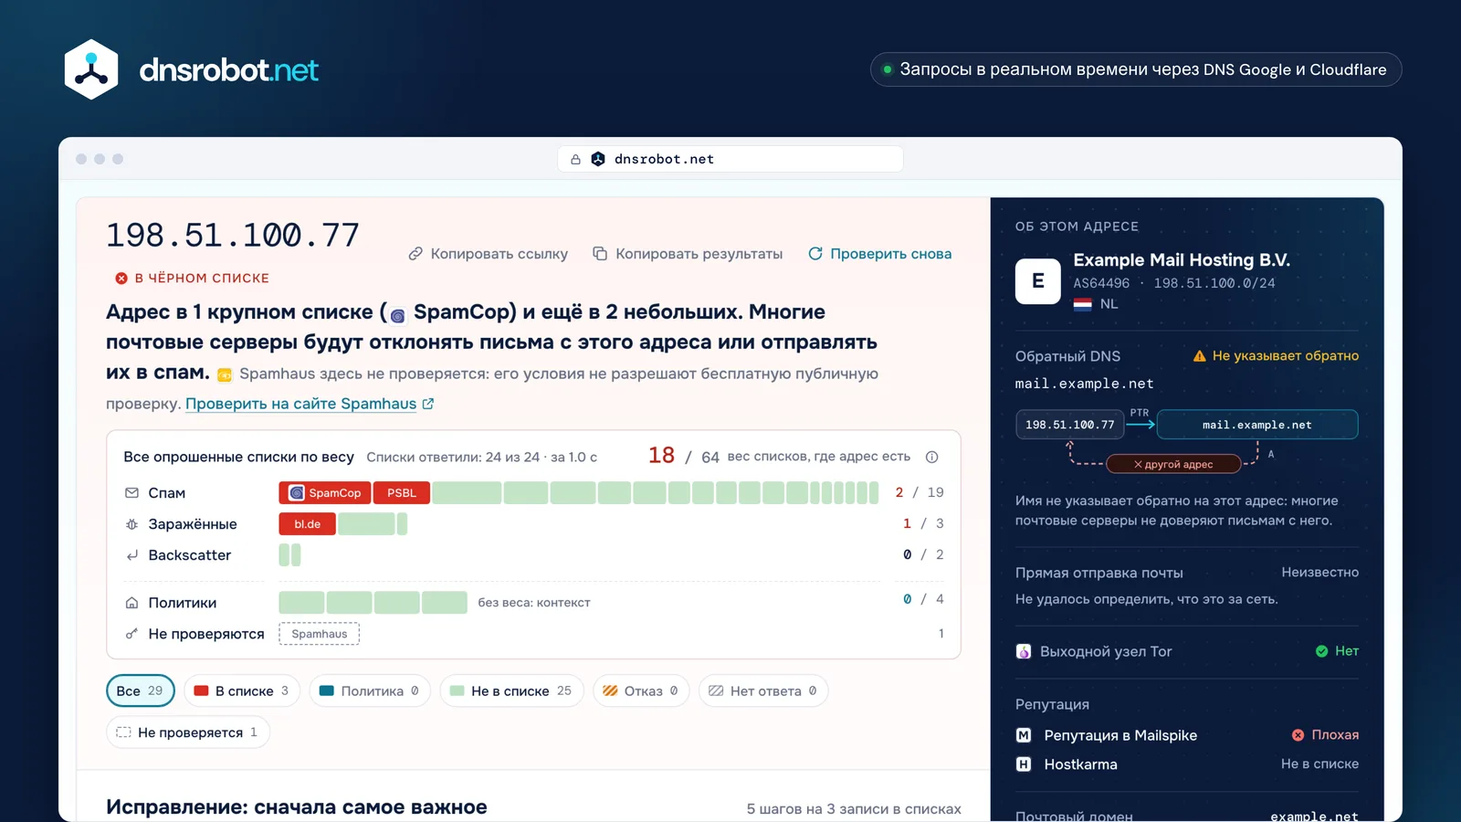Filter by Не проверяется 1
The width and height of the screenshot is (1461, 822).
(x=188, y=732)
